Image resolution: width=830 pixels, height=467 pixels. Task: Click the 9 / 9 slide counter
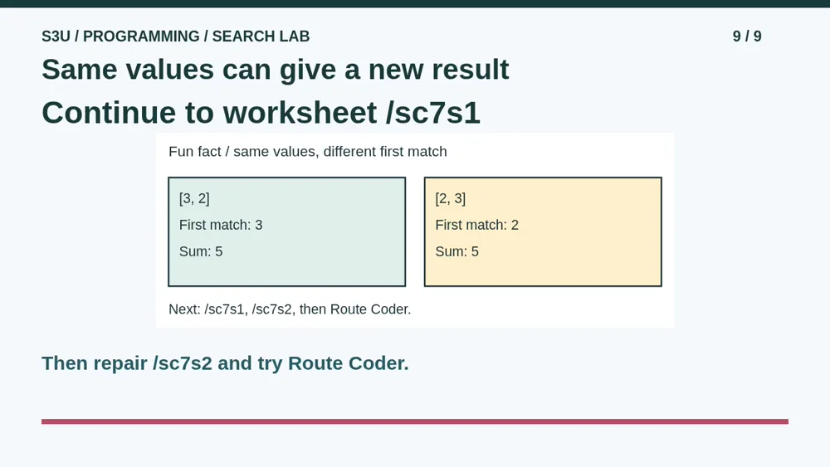tap(747, 36)
